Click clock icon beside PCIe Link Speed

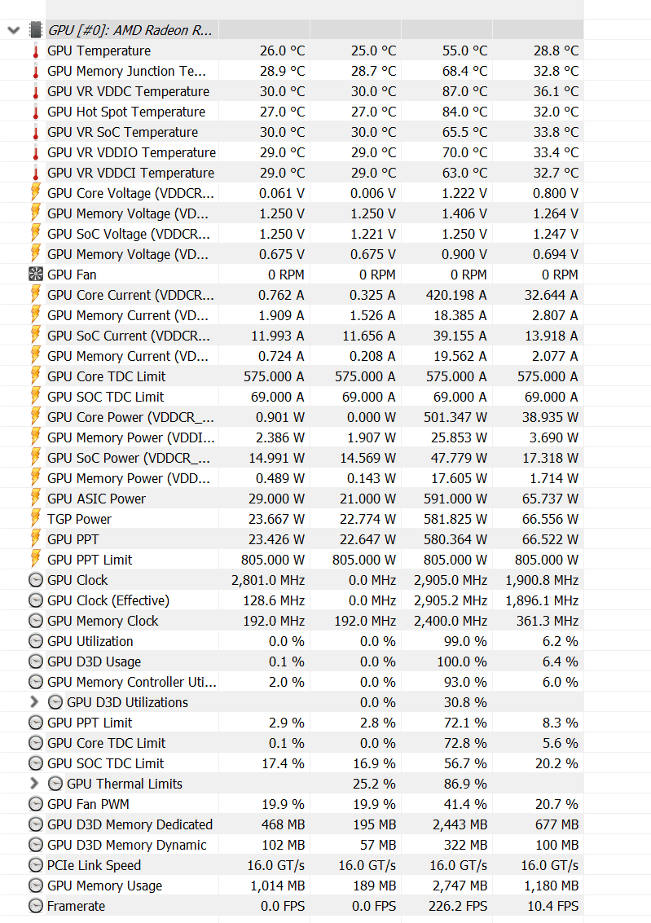36,864
